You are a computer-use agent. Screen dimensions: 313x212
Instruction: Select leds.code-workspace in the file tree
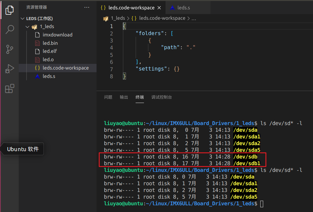(57, 68)
